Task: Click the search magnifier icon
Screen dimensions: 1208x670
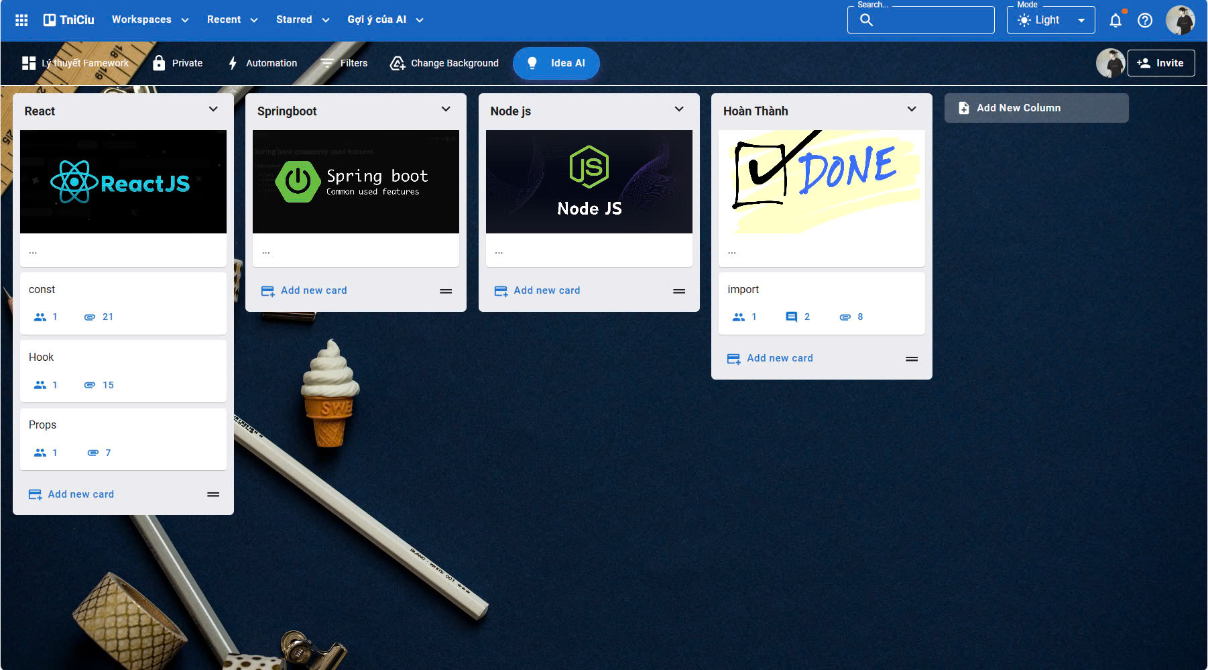Action: pos(866,20)
